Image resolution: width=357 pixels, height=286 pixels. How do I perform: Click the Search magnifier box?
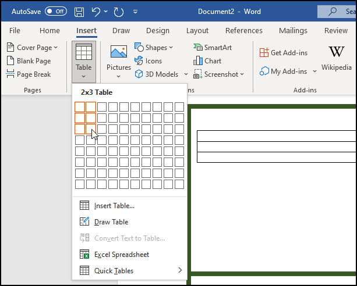pos(337,12)
